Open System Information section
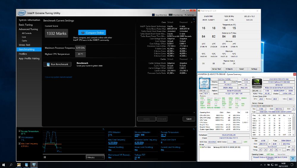 (29, 20)
